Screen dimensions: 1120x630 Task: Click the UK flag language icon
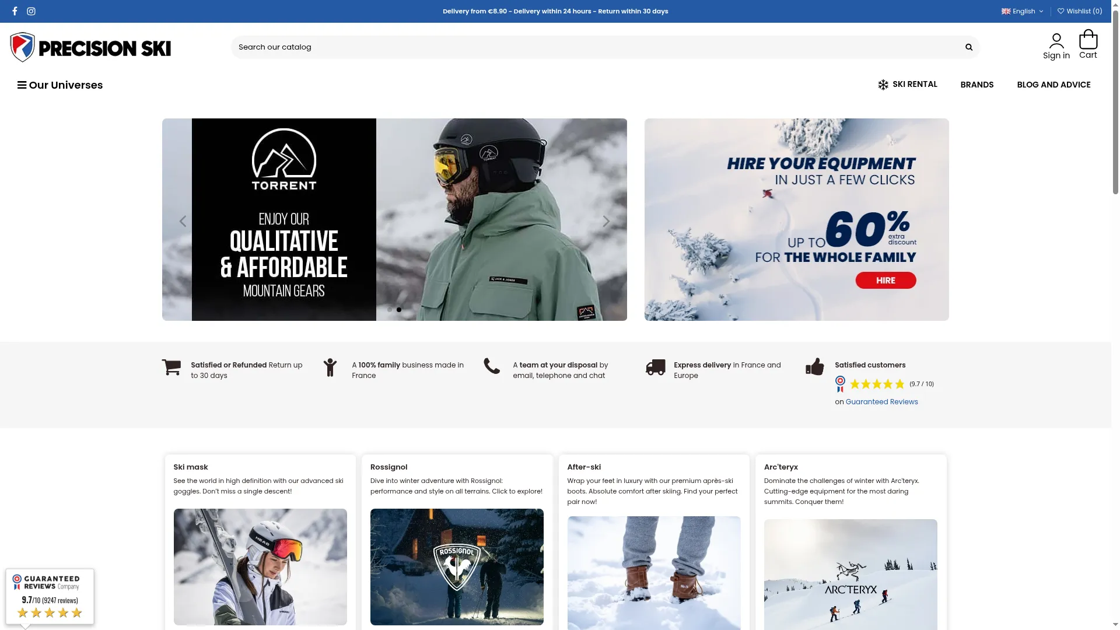click(x=1006, y=11)
